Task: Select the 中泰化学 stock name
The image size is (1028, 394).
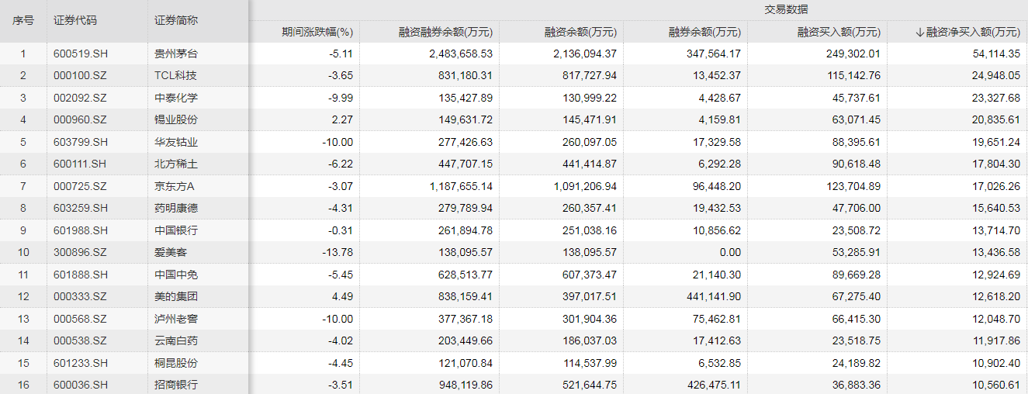Action: (176, 98)
